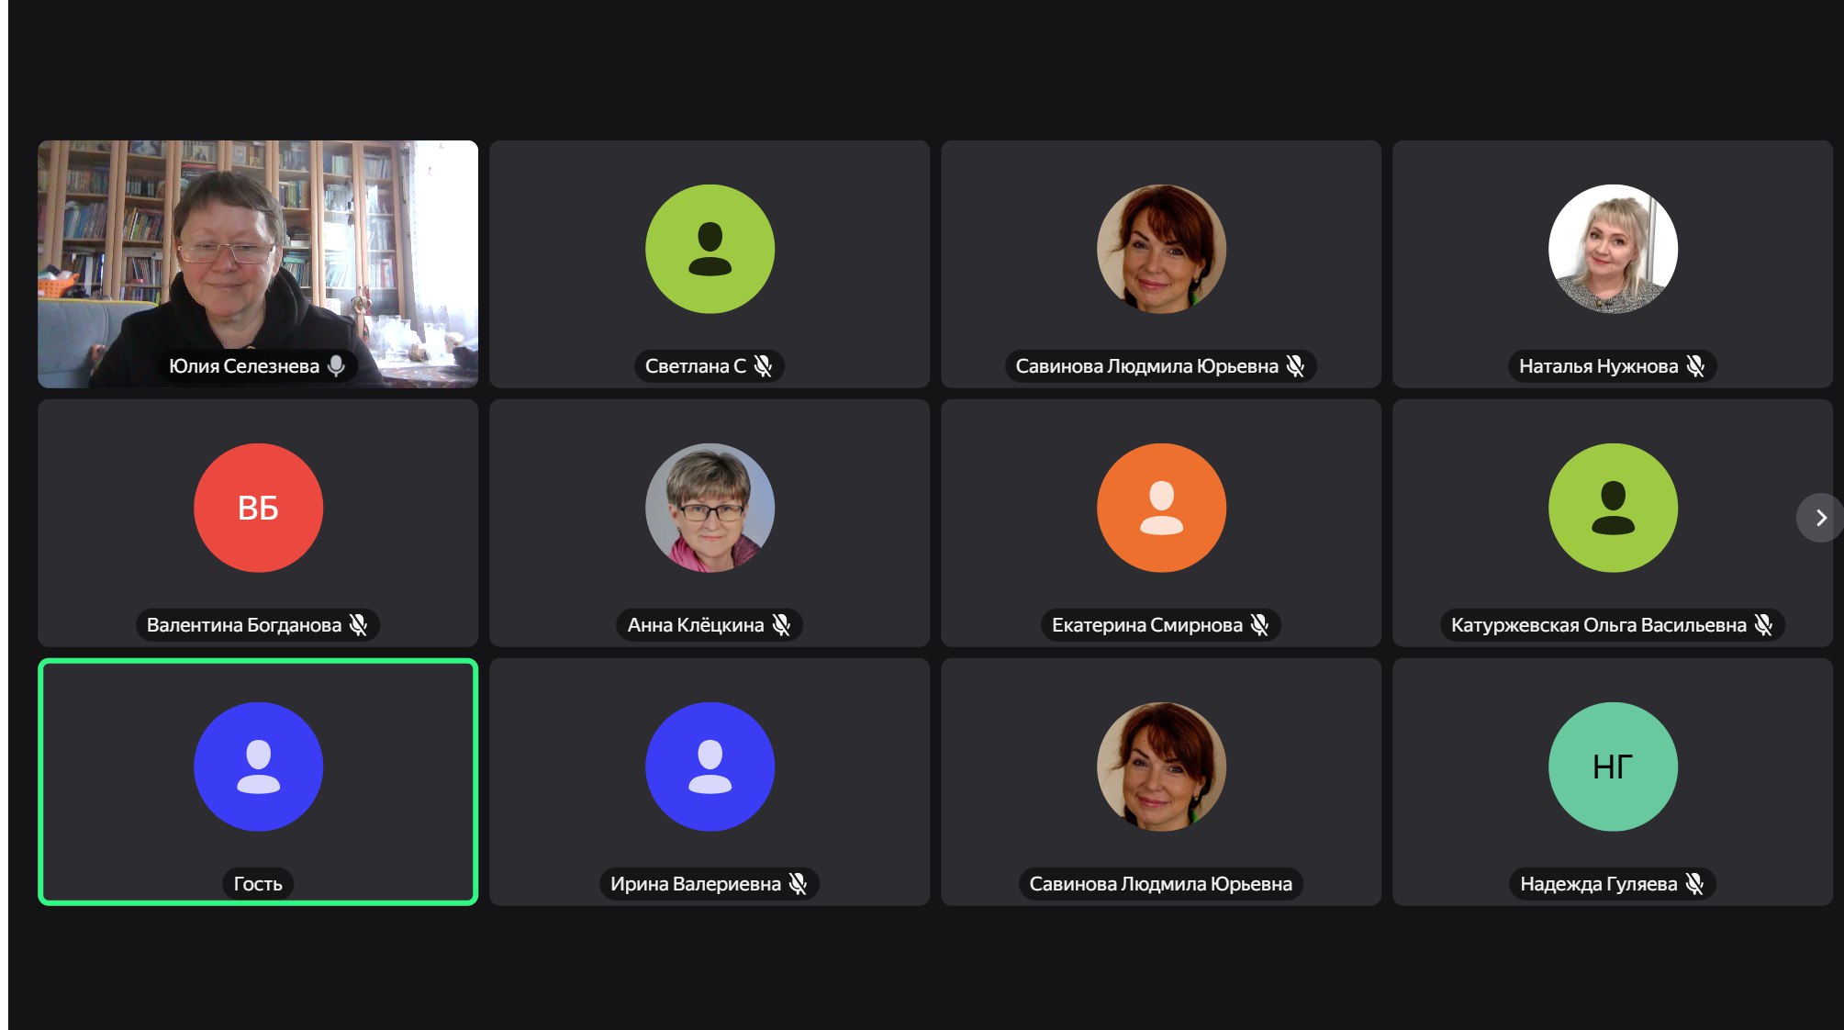Click muted mic icon beside Валентина Богданова
Image resolution: width=1844 pixels, height=1030 pixels.
click(358, 624)
